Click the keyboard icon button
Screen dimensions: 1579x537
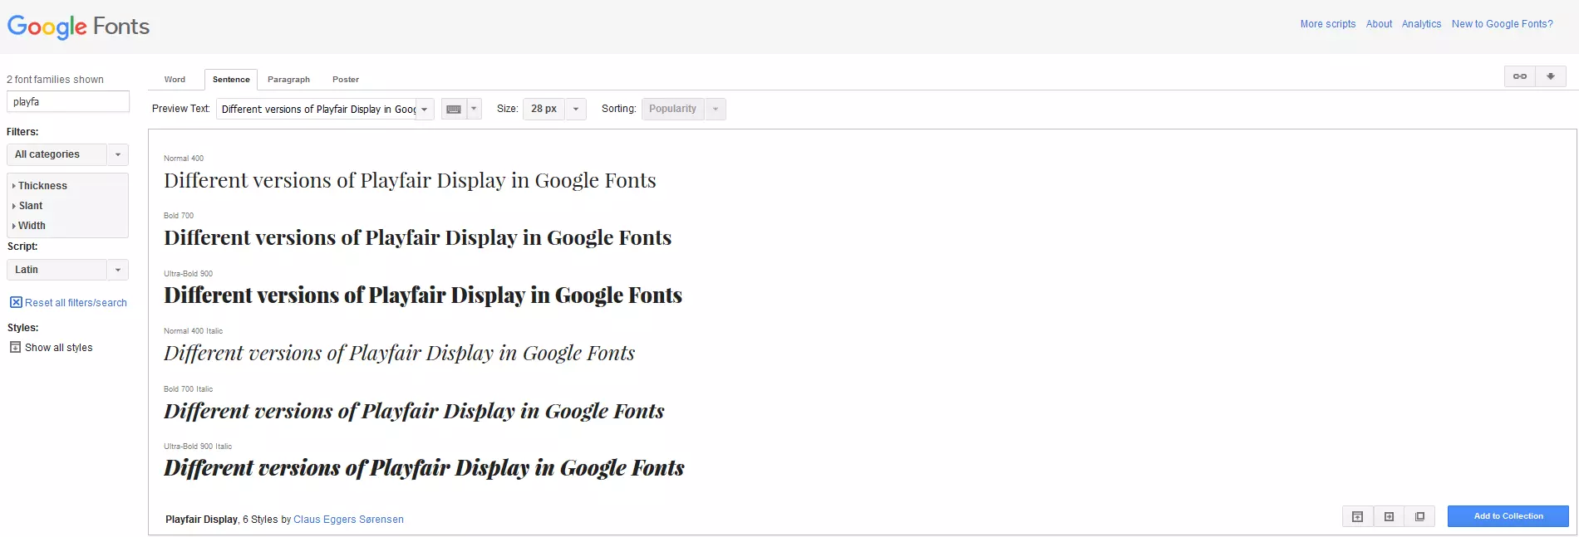454,109
